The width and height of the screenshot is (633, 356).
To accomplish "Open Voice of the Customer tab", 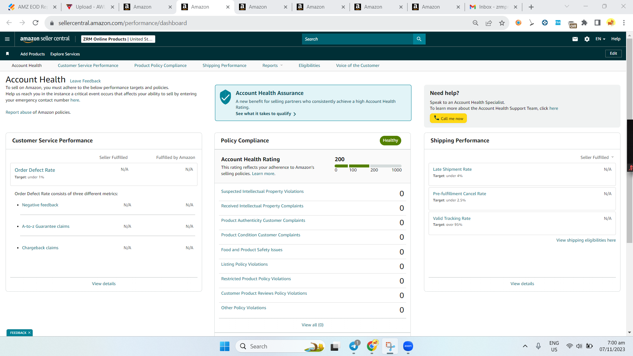I will (x=358, y=65).
